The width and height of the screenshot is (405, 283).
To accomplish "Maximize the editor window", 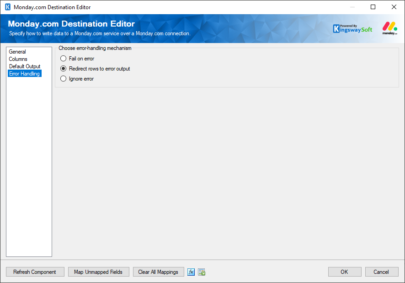I will [373, 7].
